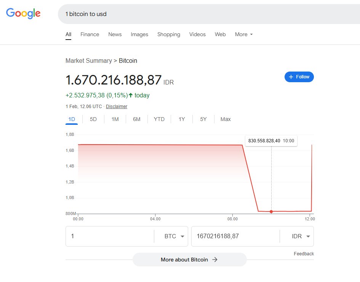Select the 5D chart range
The width and height of the screenshot is (360, 282).
93,119
